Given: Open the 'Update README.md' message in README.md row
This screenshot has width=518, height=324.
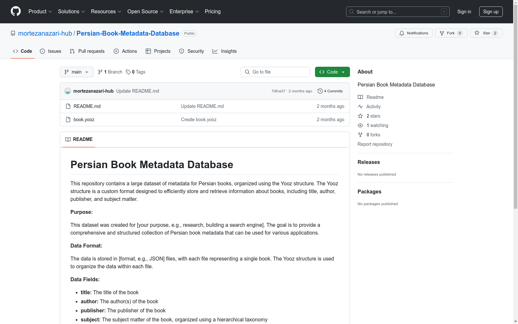Looking at the screenshot, I should [202, 106].
